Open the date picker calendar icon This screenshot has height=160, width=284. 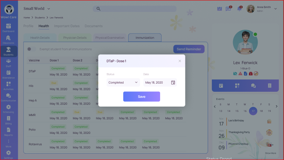(x=173, y=82)
